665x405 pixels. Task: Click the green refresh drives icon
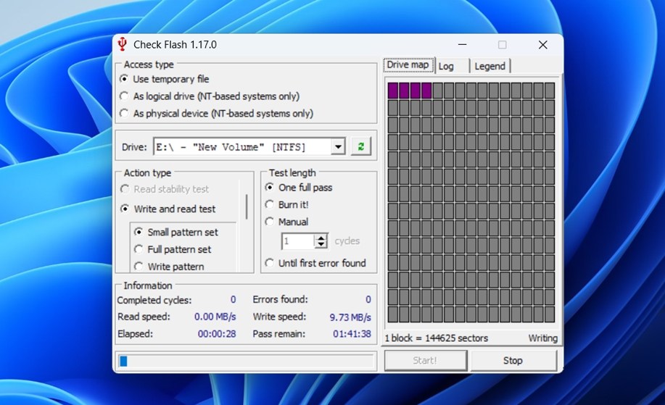click(360, 146)
